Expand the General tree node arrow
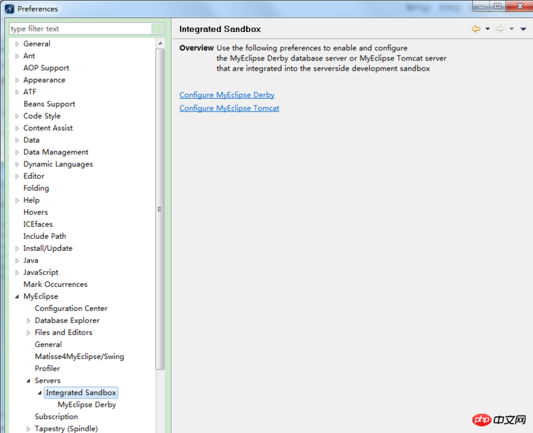533x433 pixels. [17, 44]
